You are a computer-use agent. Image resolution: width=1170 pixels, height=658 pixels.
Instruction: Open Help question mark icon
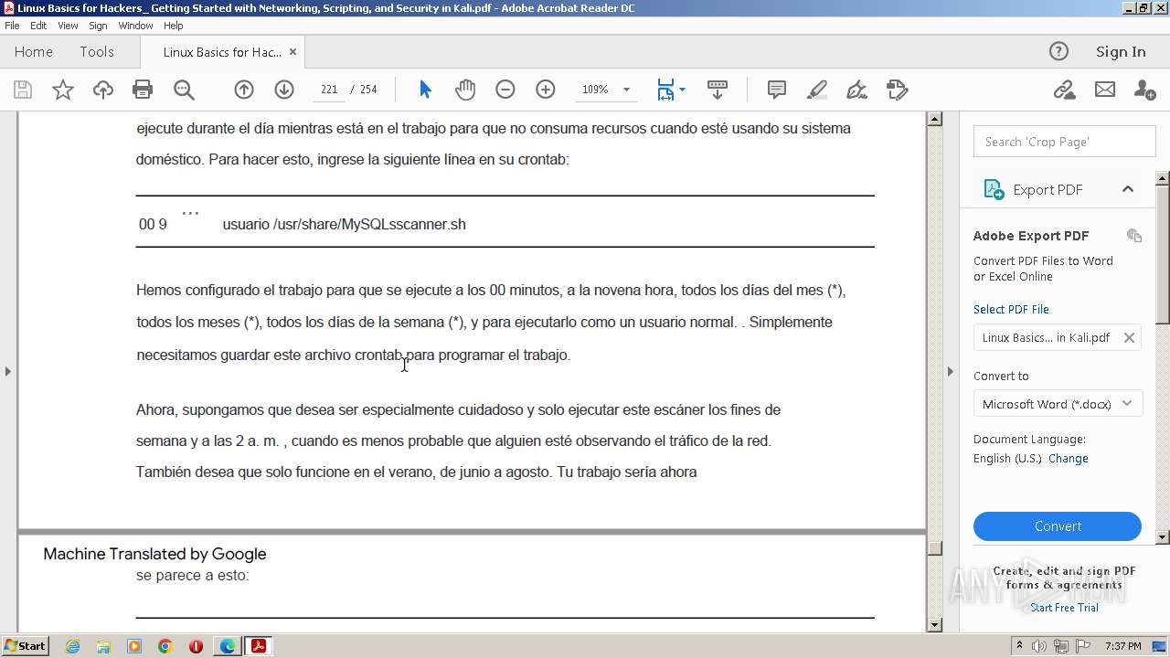coord(1058,51)
